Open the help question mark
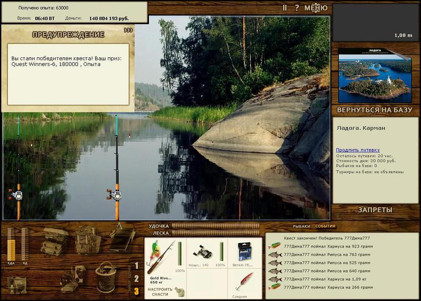Image resolution: width=421 pixels, height=301 pixels. tap(297, 8)
